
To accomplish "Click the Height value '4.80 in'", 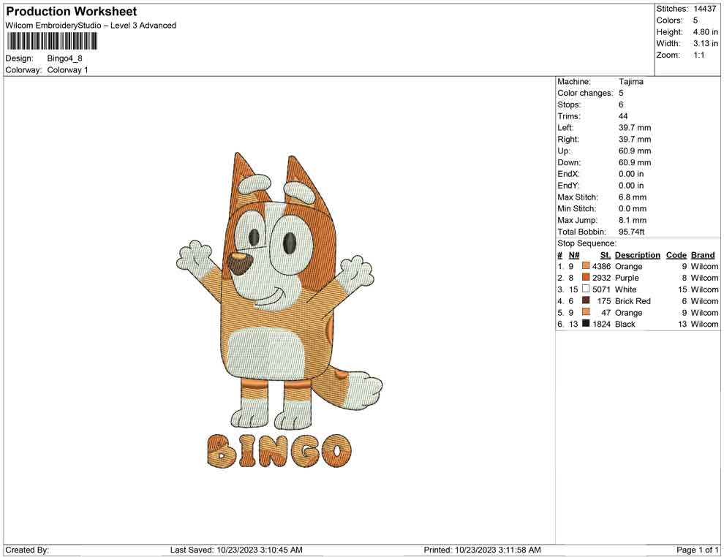I will click(x=705, y=32).
